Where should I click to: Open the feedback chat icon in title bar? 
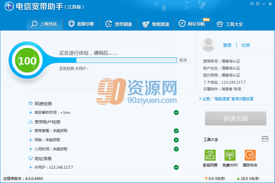[x=252, y=4]
